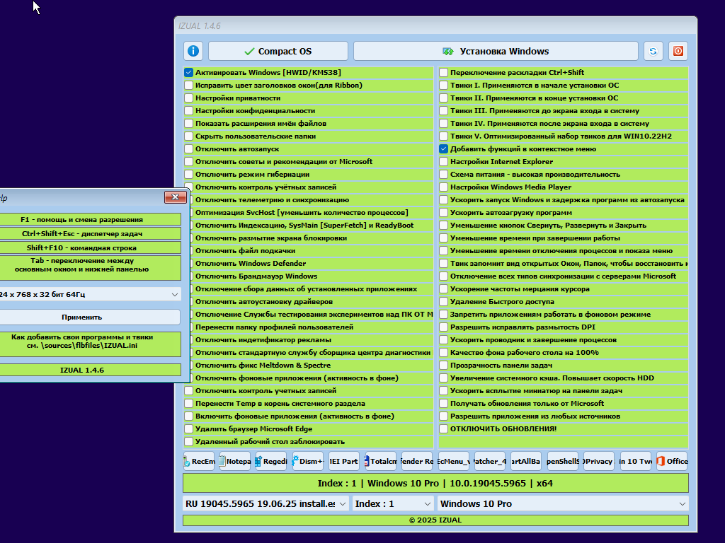
Task: Start Установка Windows button
Action: coord(496,51)
